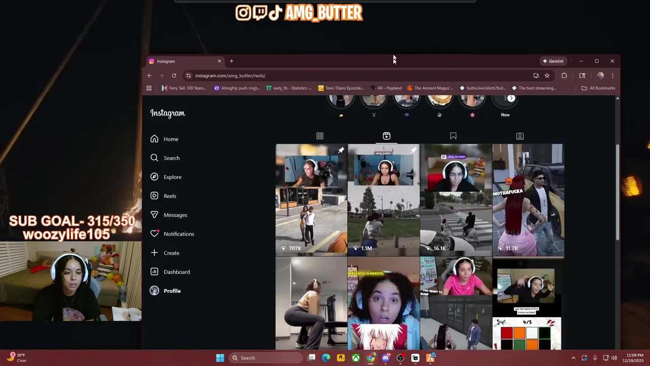Switch to the Tagged photos tab

(520, 136)
